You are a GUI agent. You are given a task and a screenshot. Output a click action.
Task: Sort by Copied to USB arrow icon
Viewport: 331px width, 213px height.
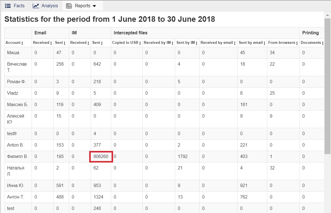(x=140, y=43)
